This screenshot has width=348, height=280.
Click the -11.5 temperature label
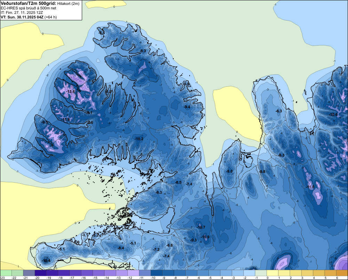point(310,187)
